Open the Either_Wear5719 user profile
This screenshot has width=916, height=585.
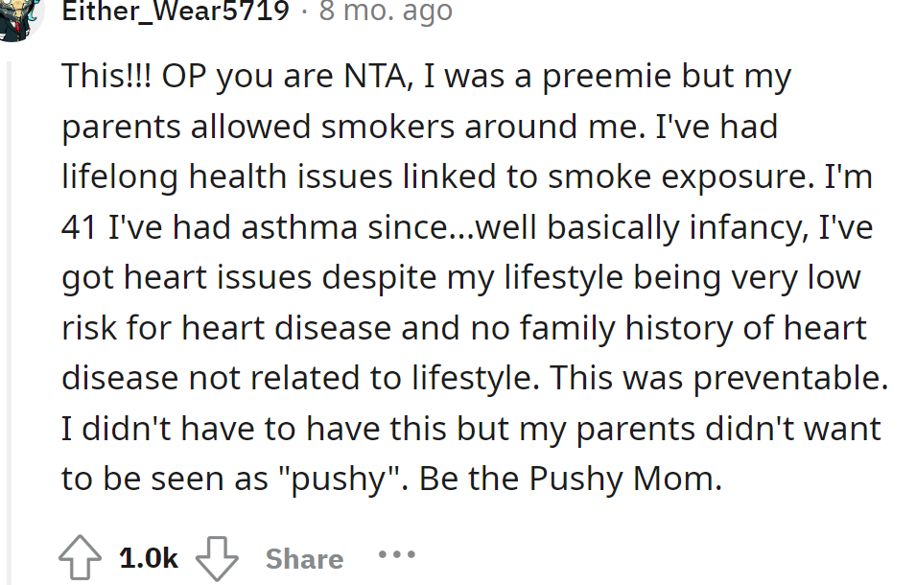(x=174, y=12)
